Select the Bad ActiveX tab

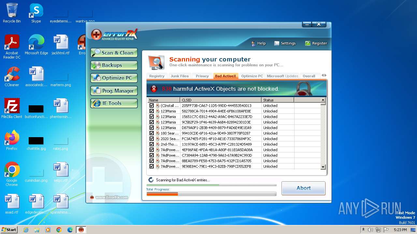(225, 76)
